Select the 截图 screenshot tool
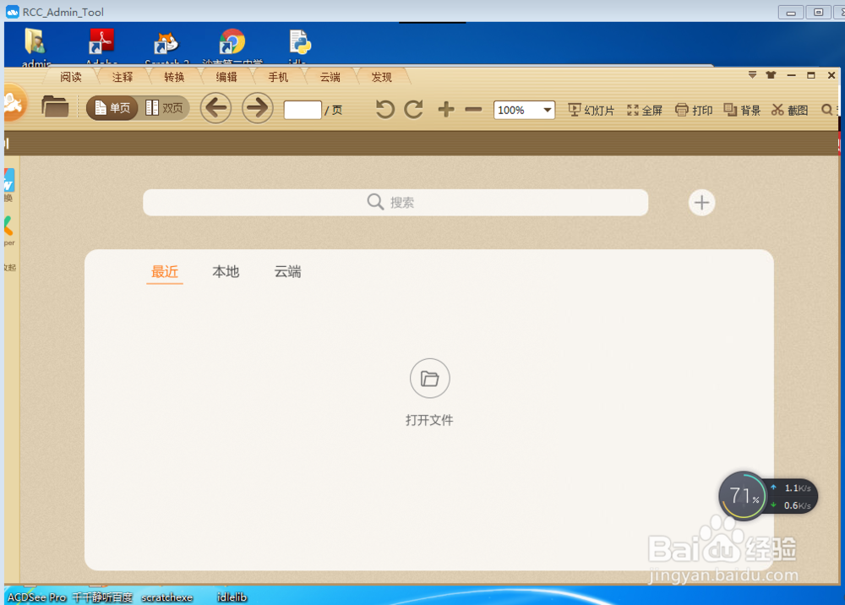 pos(789,109)
